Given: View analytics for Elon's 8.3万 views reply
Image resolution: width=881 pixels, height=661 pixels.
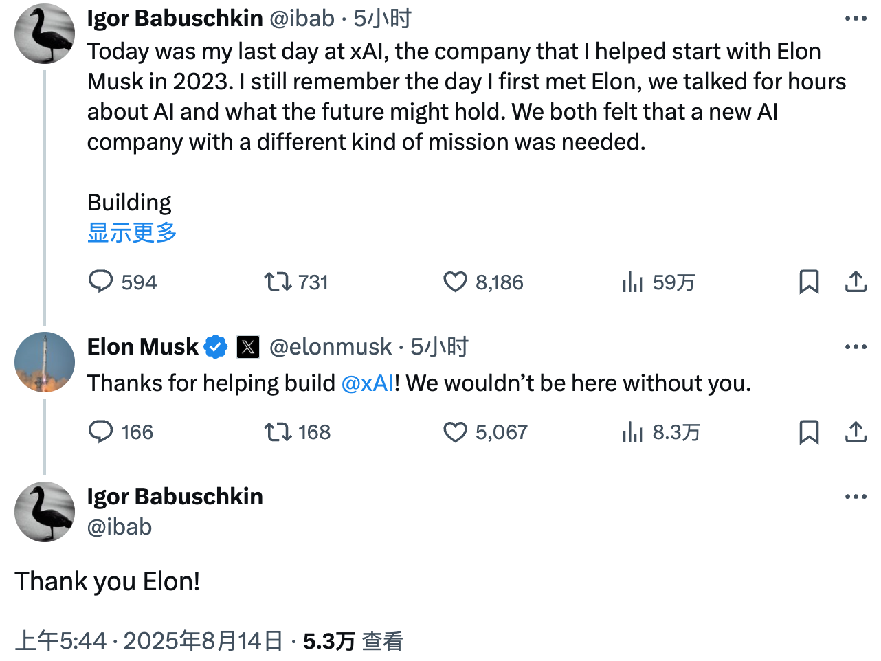Looking at the screenshot, I should coord(632,432).
